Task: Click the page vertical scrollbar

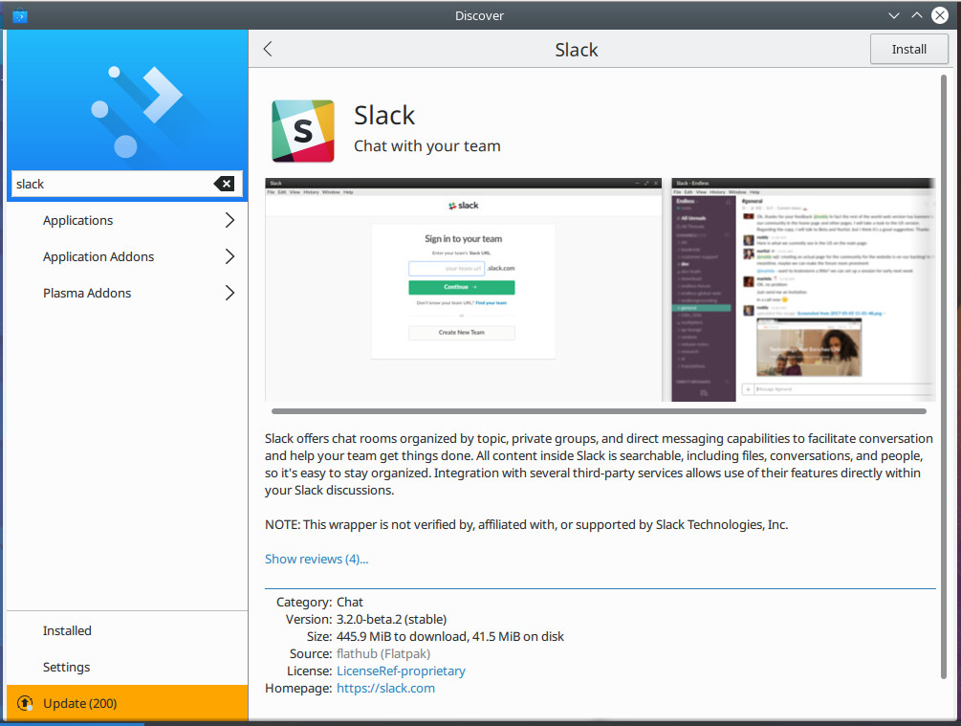Action: tap(943, 377)
